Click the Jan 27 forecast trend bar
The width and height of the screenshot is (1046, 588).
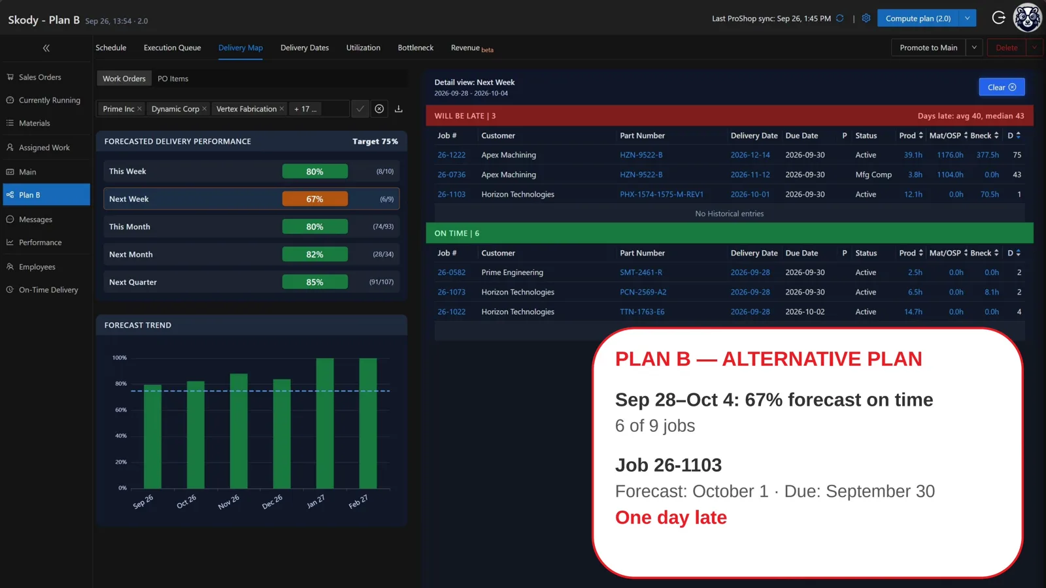click(325, 423)
